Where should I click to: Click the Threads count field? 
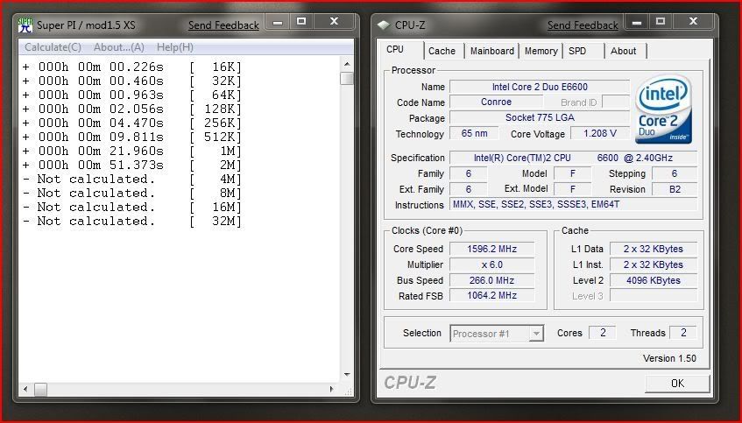[x=683, y=333]
